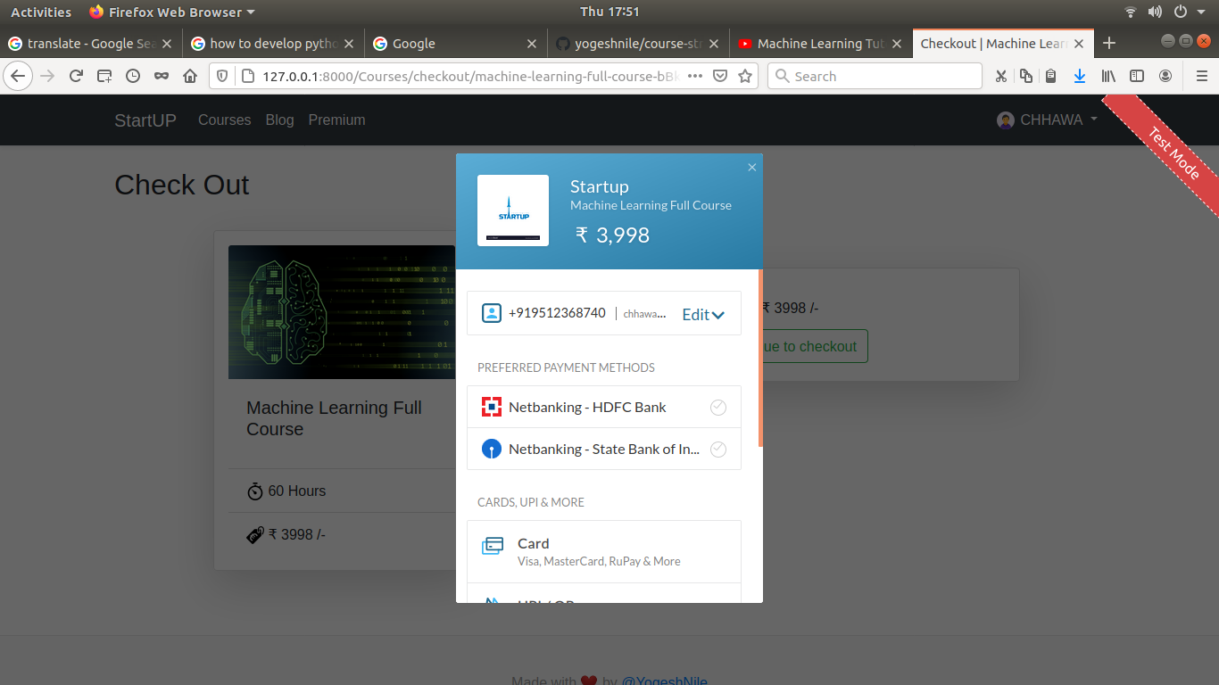The height and width of the screenshot is (685, 1219).
Task: Expand the Edit contact details dropdown
Action: (703, 314)
